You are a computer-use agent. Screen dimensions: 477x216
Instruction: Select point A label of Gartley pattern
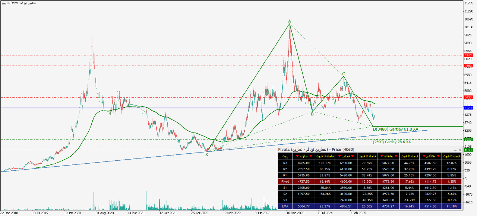(289, 21)
